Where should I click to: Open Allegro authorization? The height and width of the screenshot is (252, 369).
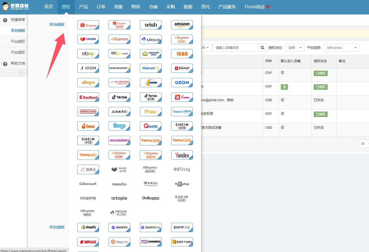point(88,83)
